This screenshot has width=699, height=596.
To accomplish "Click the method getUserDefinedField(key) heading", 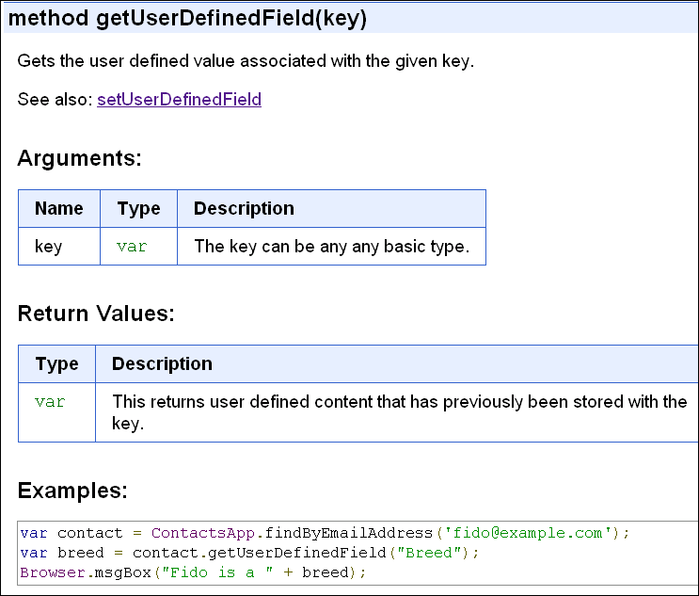I will [x=187, y=19].
